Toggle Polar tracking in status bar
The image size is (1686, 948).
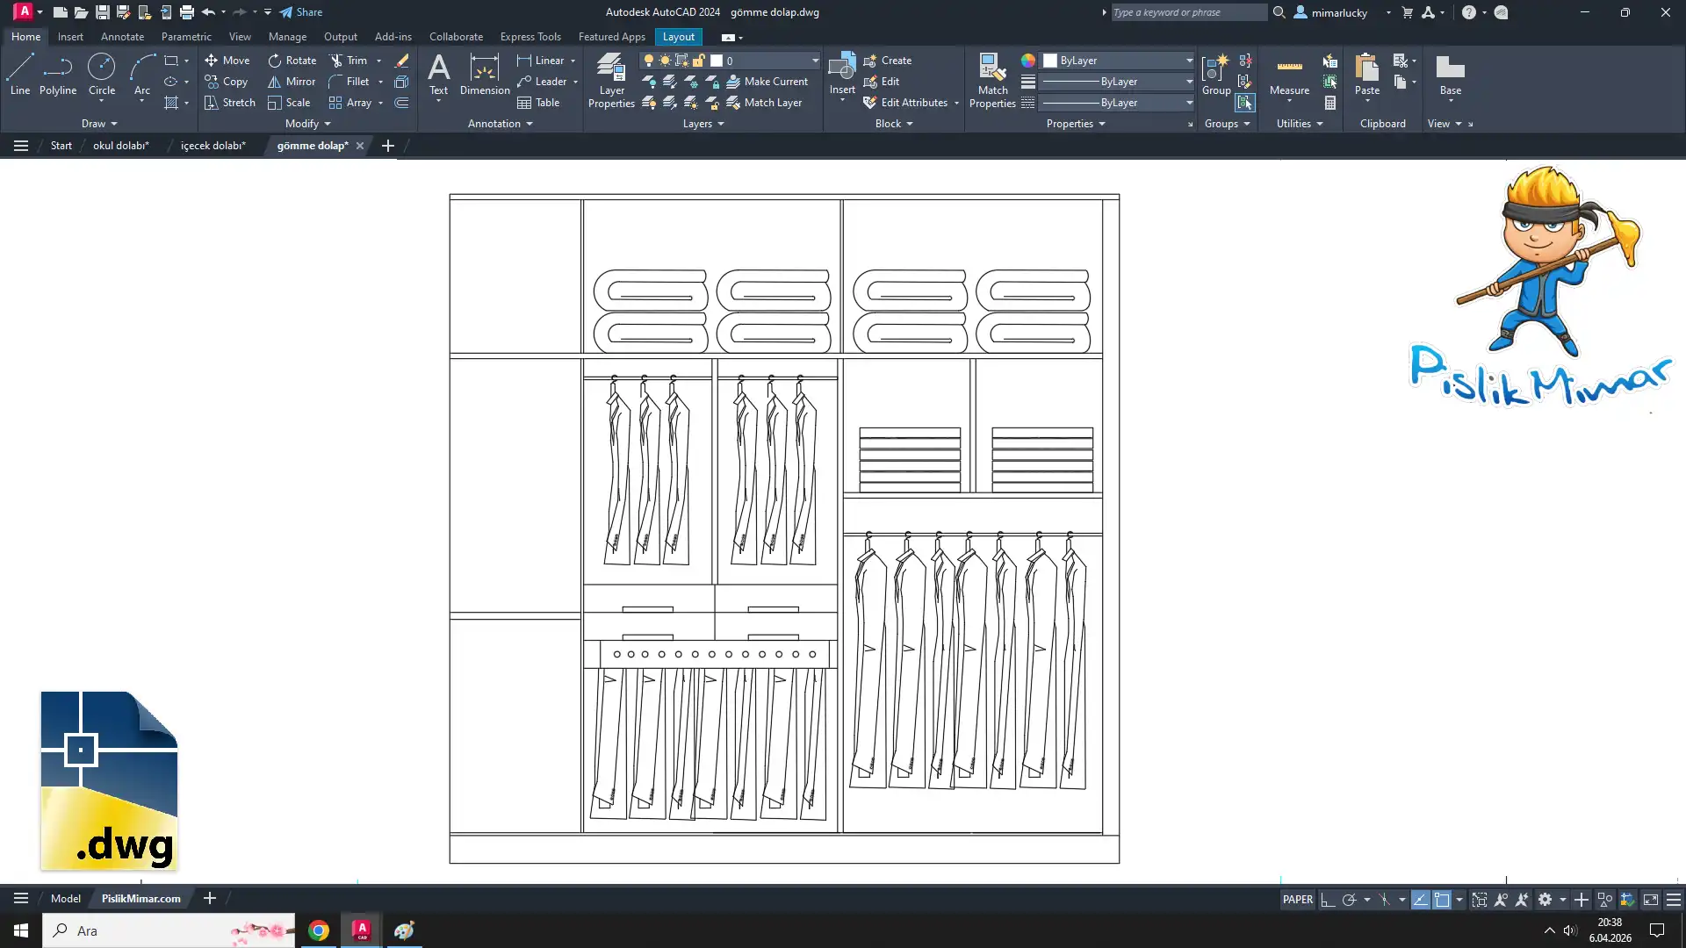[x=1350, y=900]
